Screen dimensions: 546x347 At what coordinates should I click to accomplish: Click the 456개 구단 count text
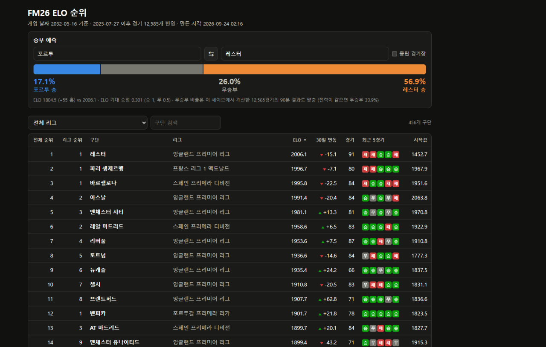pos(420,123)
